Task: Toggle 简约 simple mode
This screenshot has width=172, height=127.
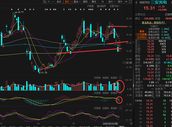Action: pos(120,2)
